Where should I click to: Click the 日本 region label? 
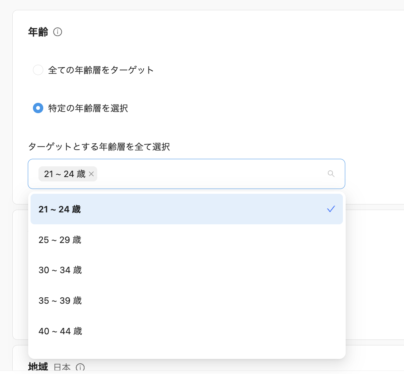(x=62, y=367)
